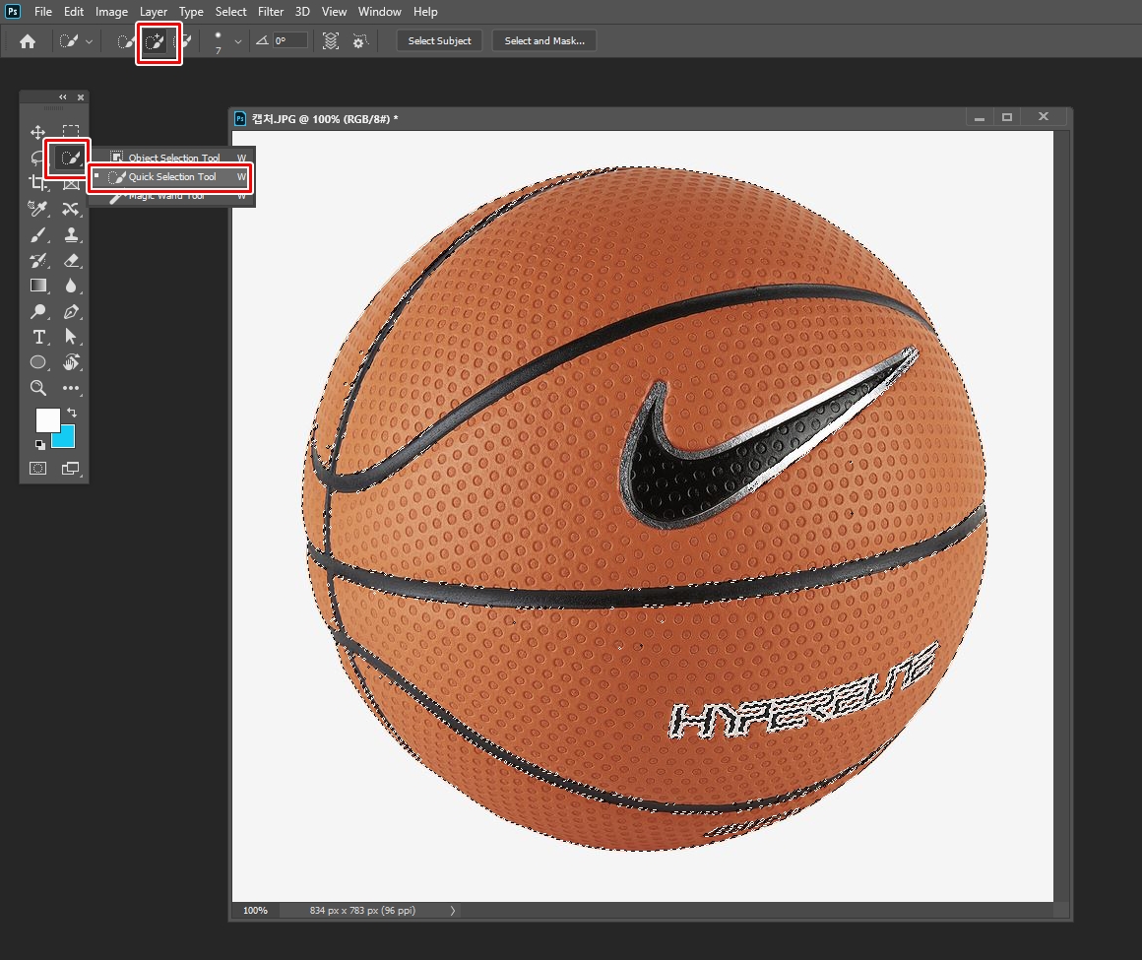Select the Content-Aware Move tool
This screenshot has height=960, width=1142.
pos(71,209)
